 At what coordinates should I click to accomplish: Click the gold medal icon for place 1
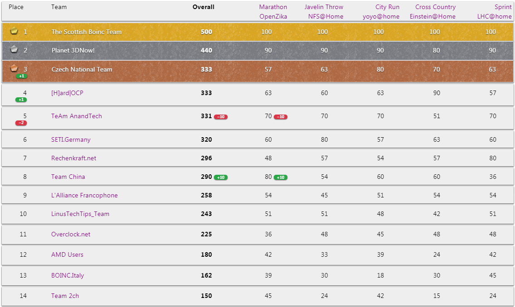[x=14, y=31]
